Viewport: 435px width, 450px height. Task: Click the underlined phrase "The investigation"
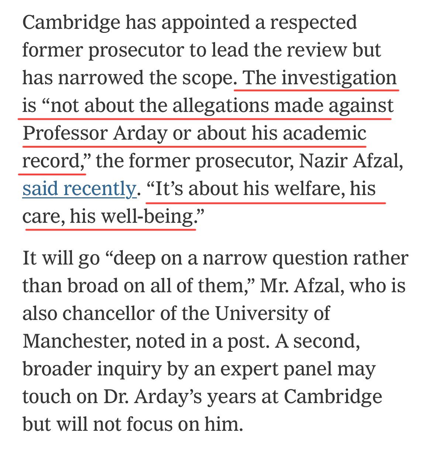pos(320,78)
